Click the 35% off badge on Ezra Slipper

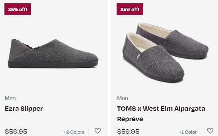click(x=17, y=9)
